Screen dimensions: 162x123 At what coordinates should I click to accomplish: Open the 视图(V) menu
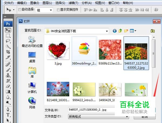pos(100,3)
